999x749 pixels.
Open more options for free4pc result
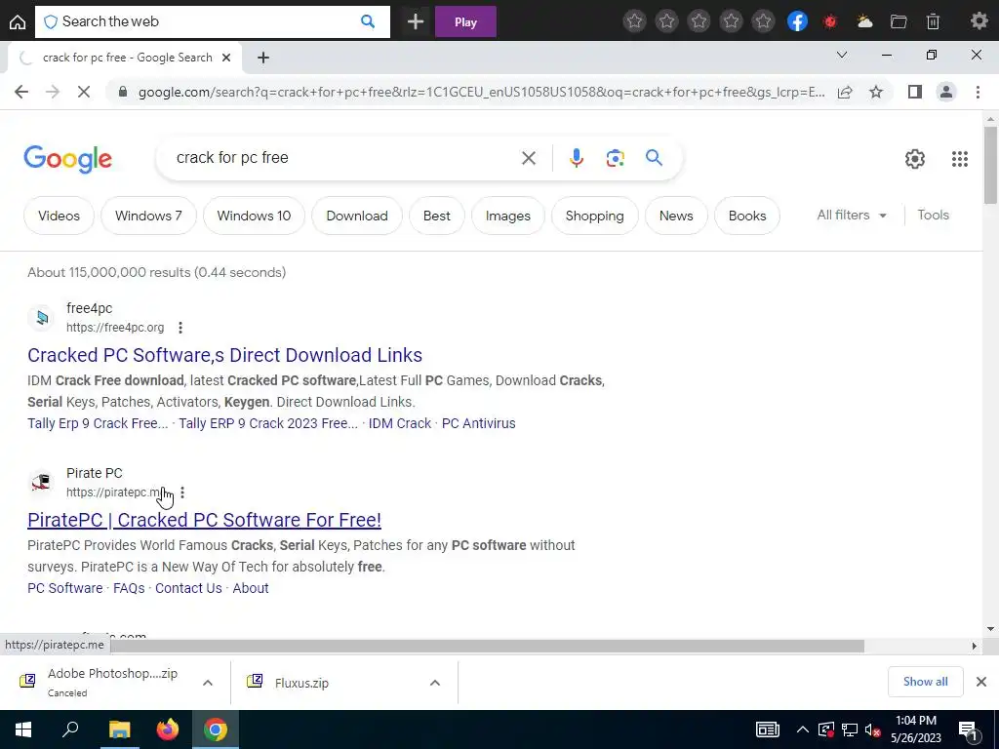click(180, 328)
